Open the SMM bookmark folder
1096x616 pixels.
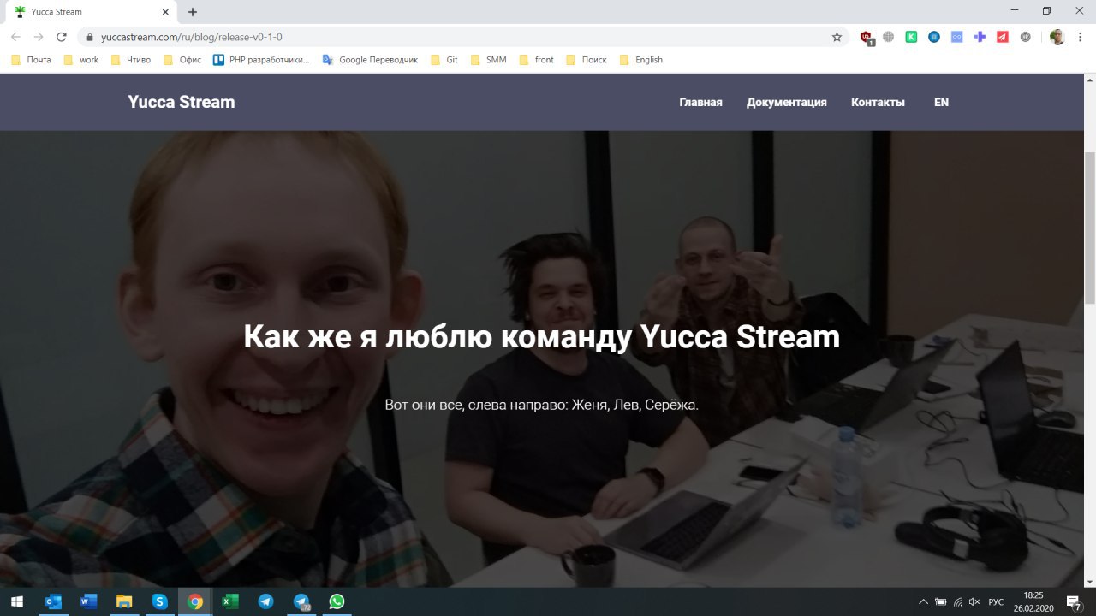[487, 60]
